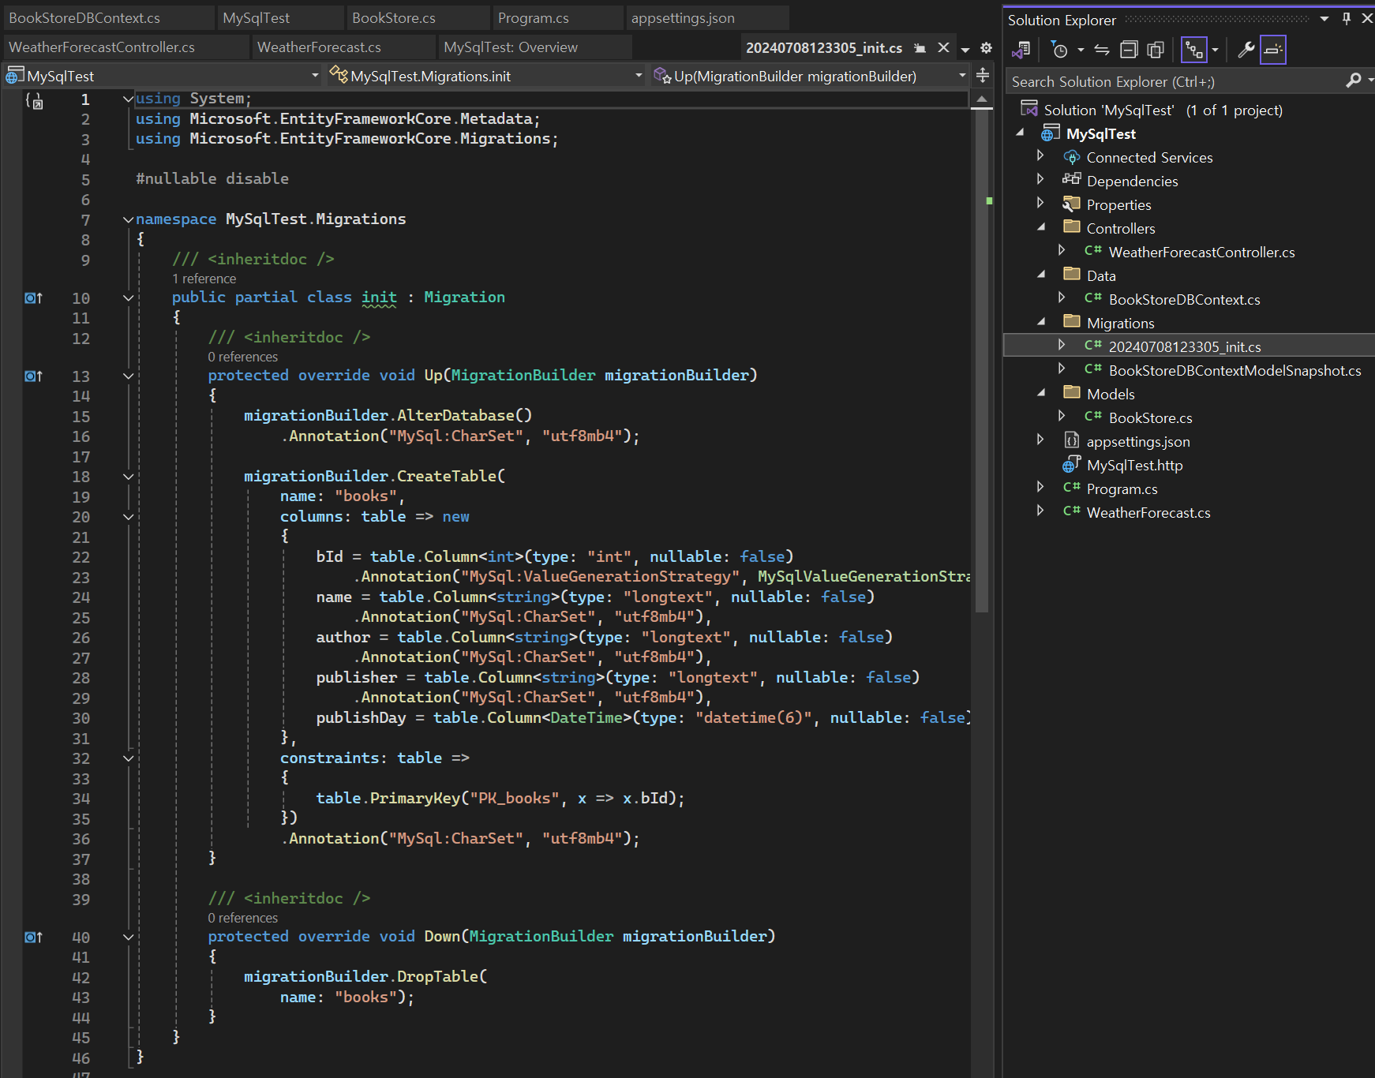Click the Show All Files icon

click(1156, 50)
